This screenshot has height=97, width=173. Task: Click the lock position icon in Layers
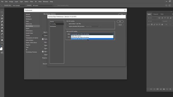pyautogui.click(x=157, y=25)
